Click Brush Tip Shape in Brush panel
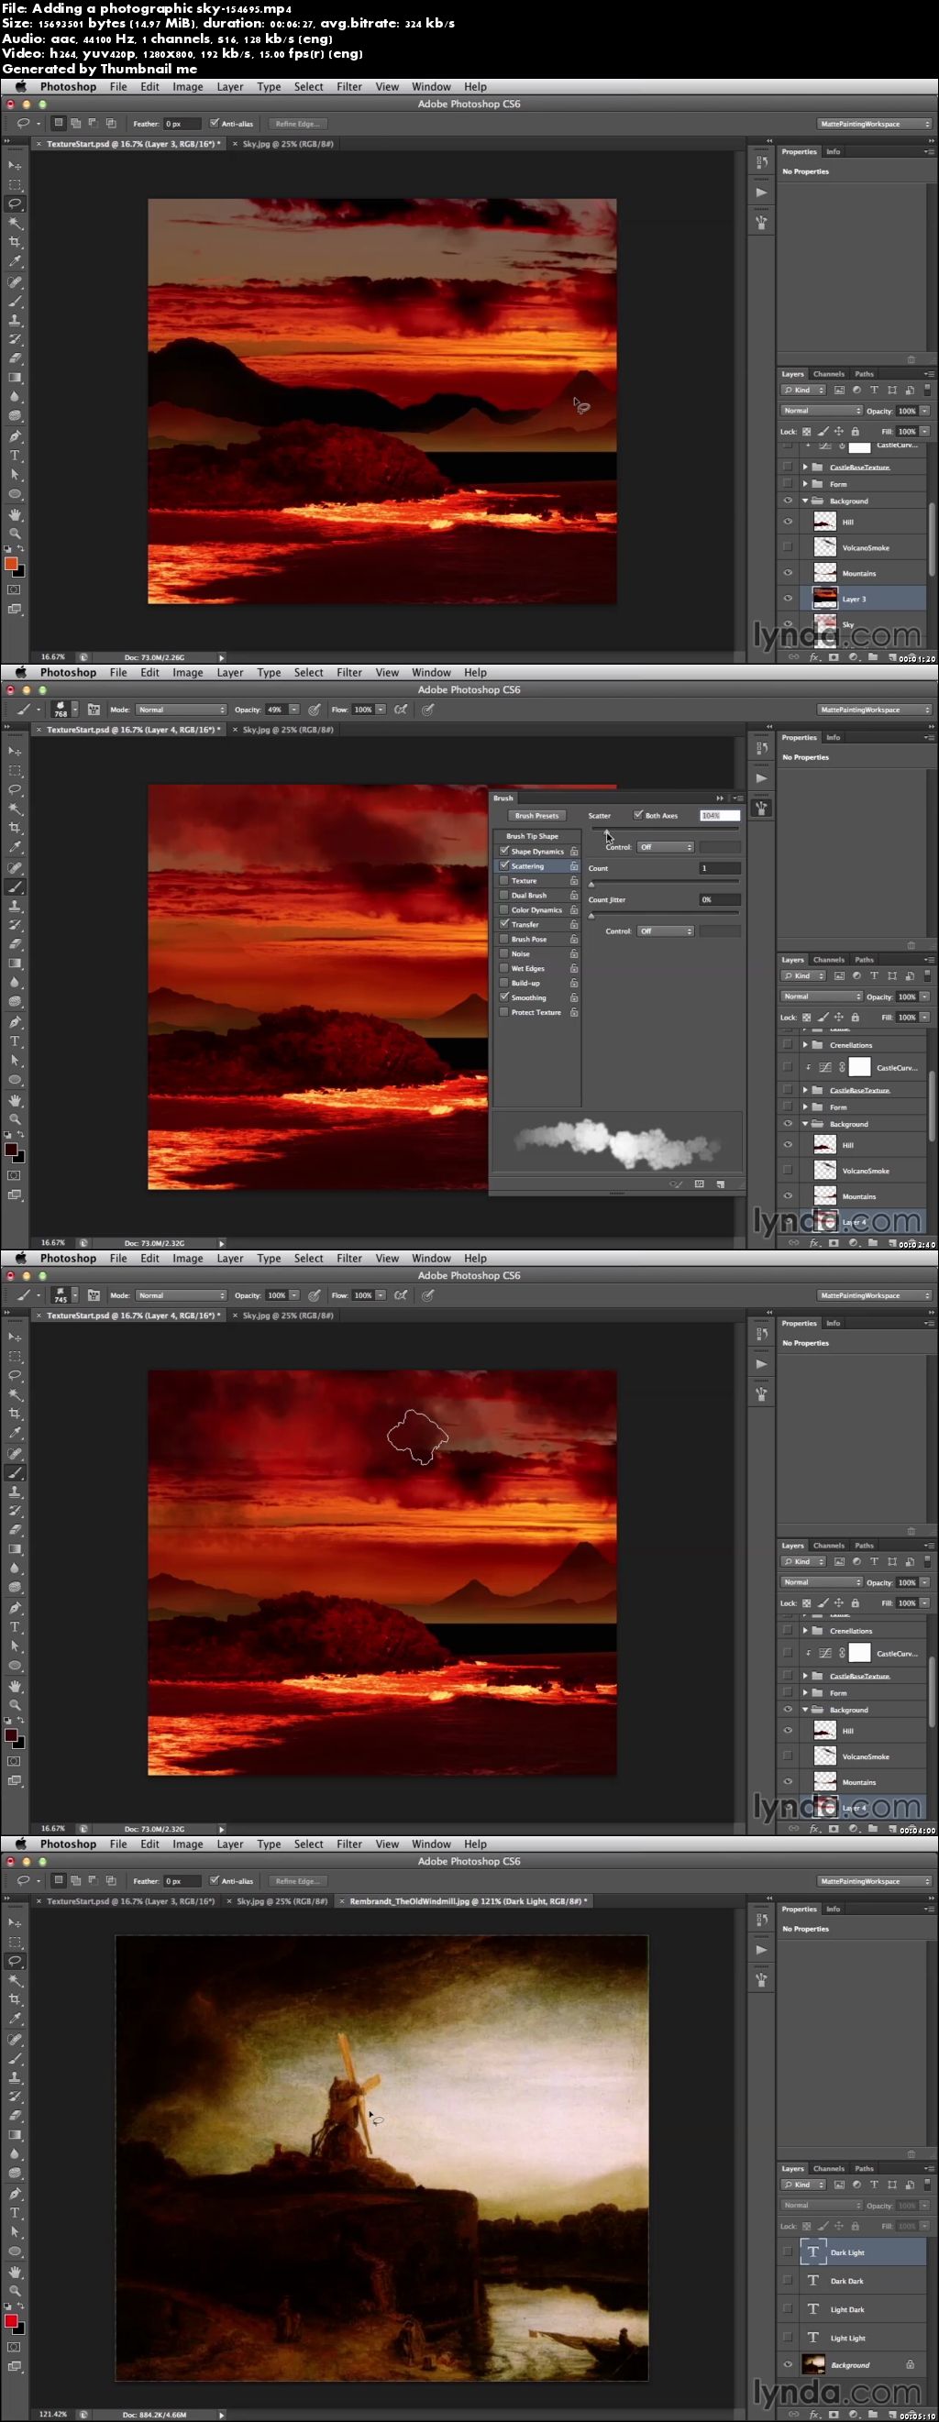 (533, 836)
